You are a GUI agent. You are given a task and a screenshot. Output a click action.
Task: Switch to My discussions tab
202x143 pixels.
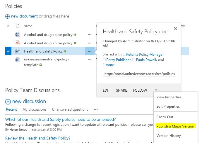point(34,109)
